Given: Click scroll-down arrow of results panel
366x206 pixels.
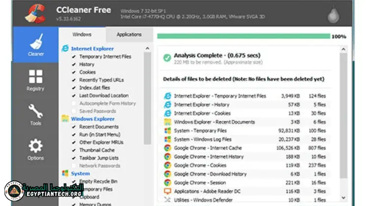Looking at the screenshot, I should (x=343, y=198).
